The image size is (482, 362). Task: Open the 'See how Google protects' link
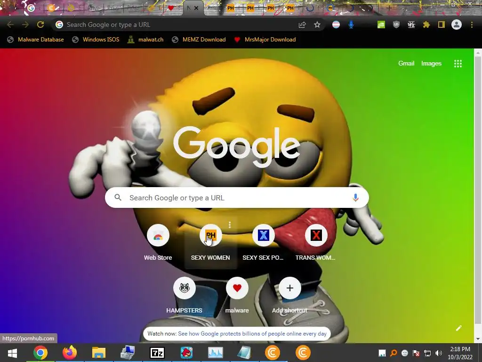pos(252,334)
